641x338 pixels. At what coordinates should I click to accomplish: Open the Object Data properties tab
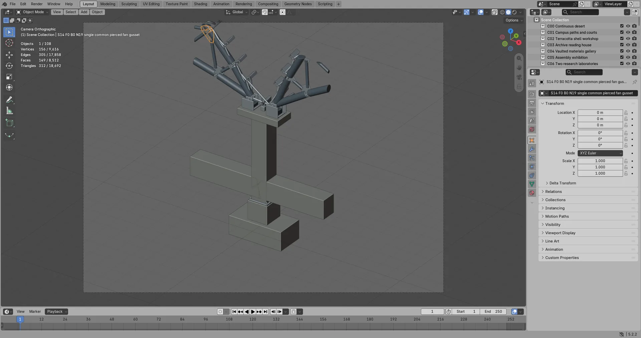point(532,184)
